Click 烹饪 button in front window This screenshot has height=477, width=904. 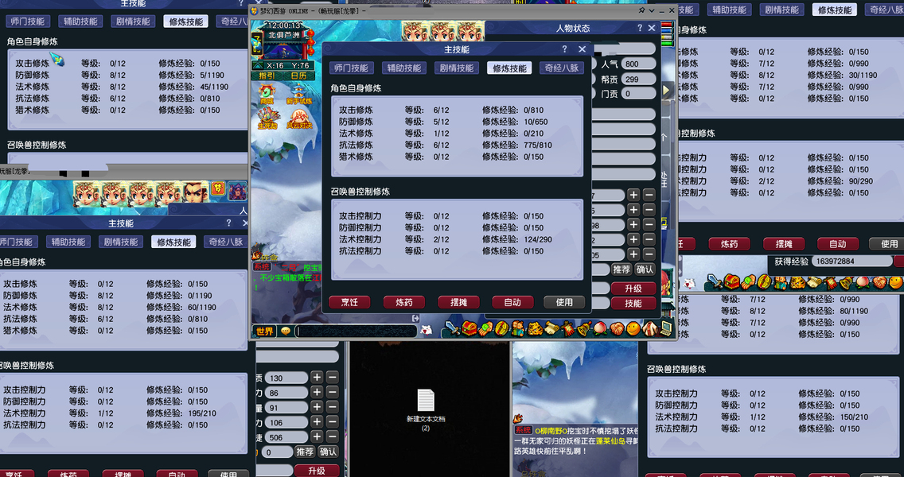pyautogui.click(x=349, y=302)
